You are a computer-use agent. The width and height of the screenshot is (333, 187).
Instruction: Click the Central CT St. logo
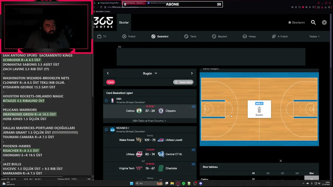(161, 154)
